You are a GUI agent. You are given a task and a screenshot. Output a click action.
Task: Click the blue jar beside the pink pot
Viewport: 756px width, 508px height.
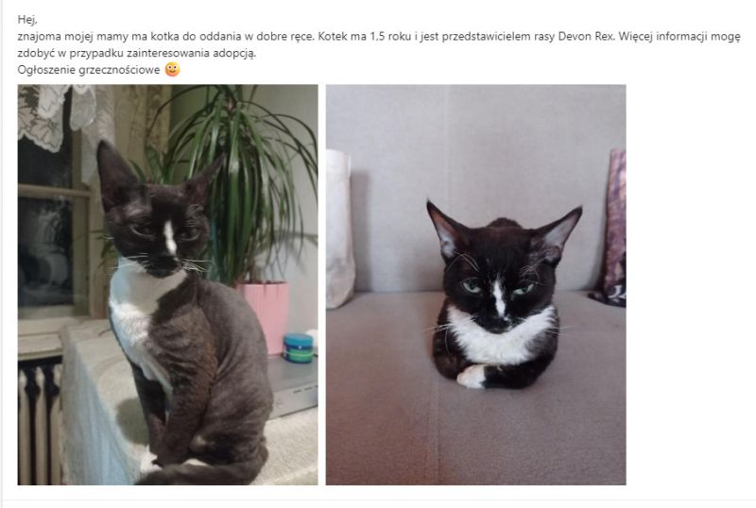tap(298, 347)
